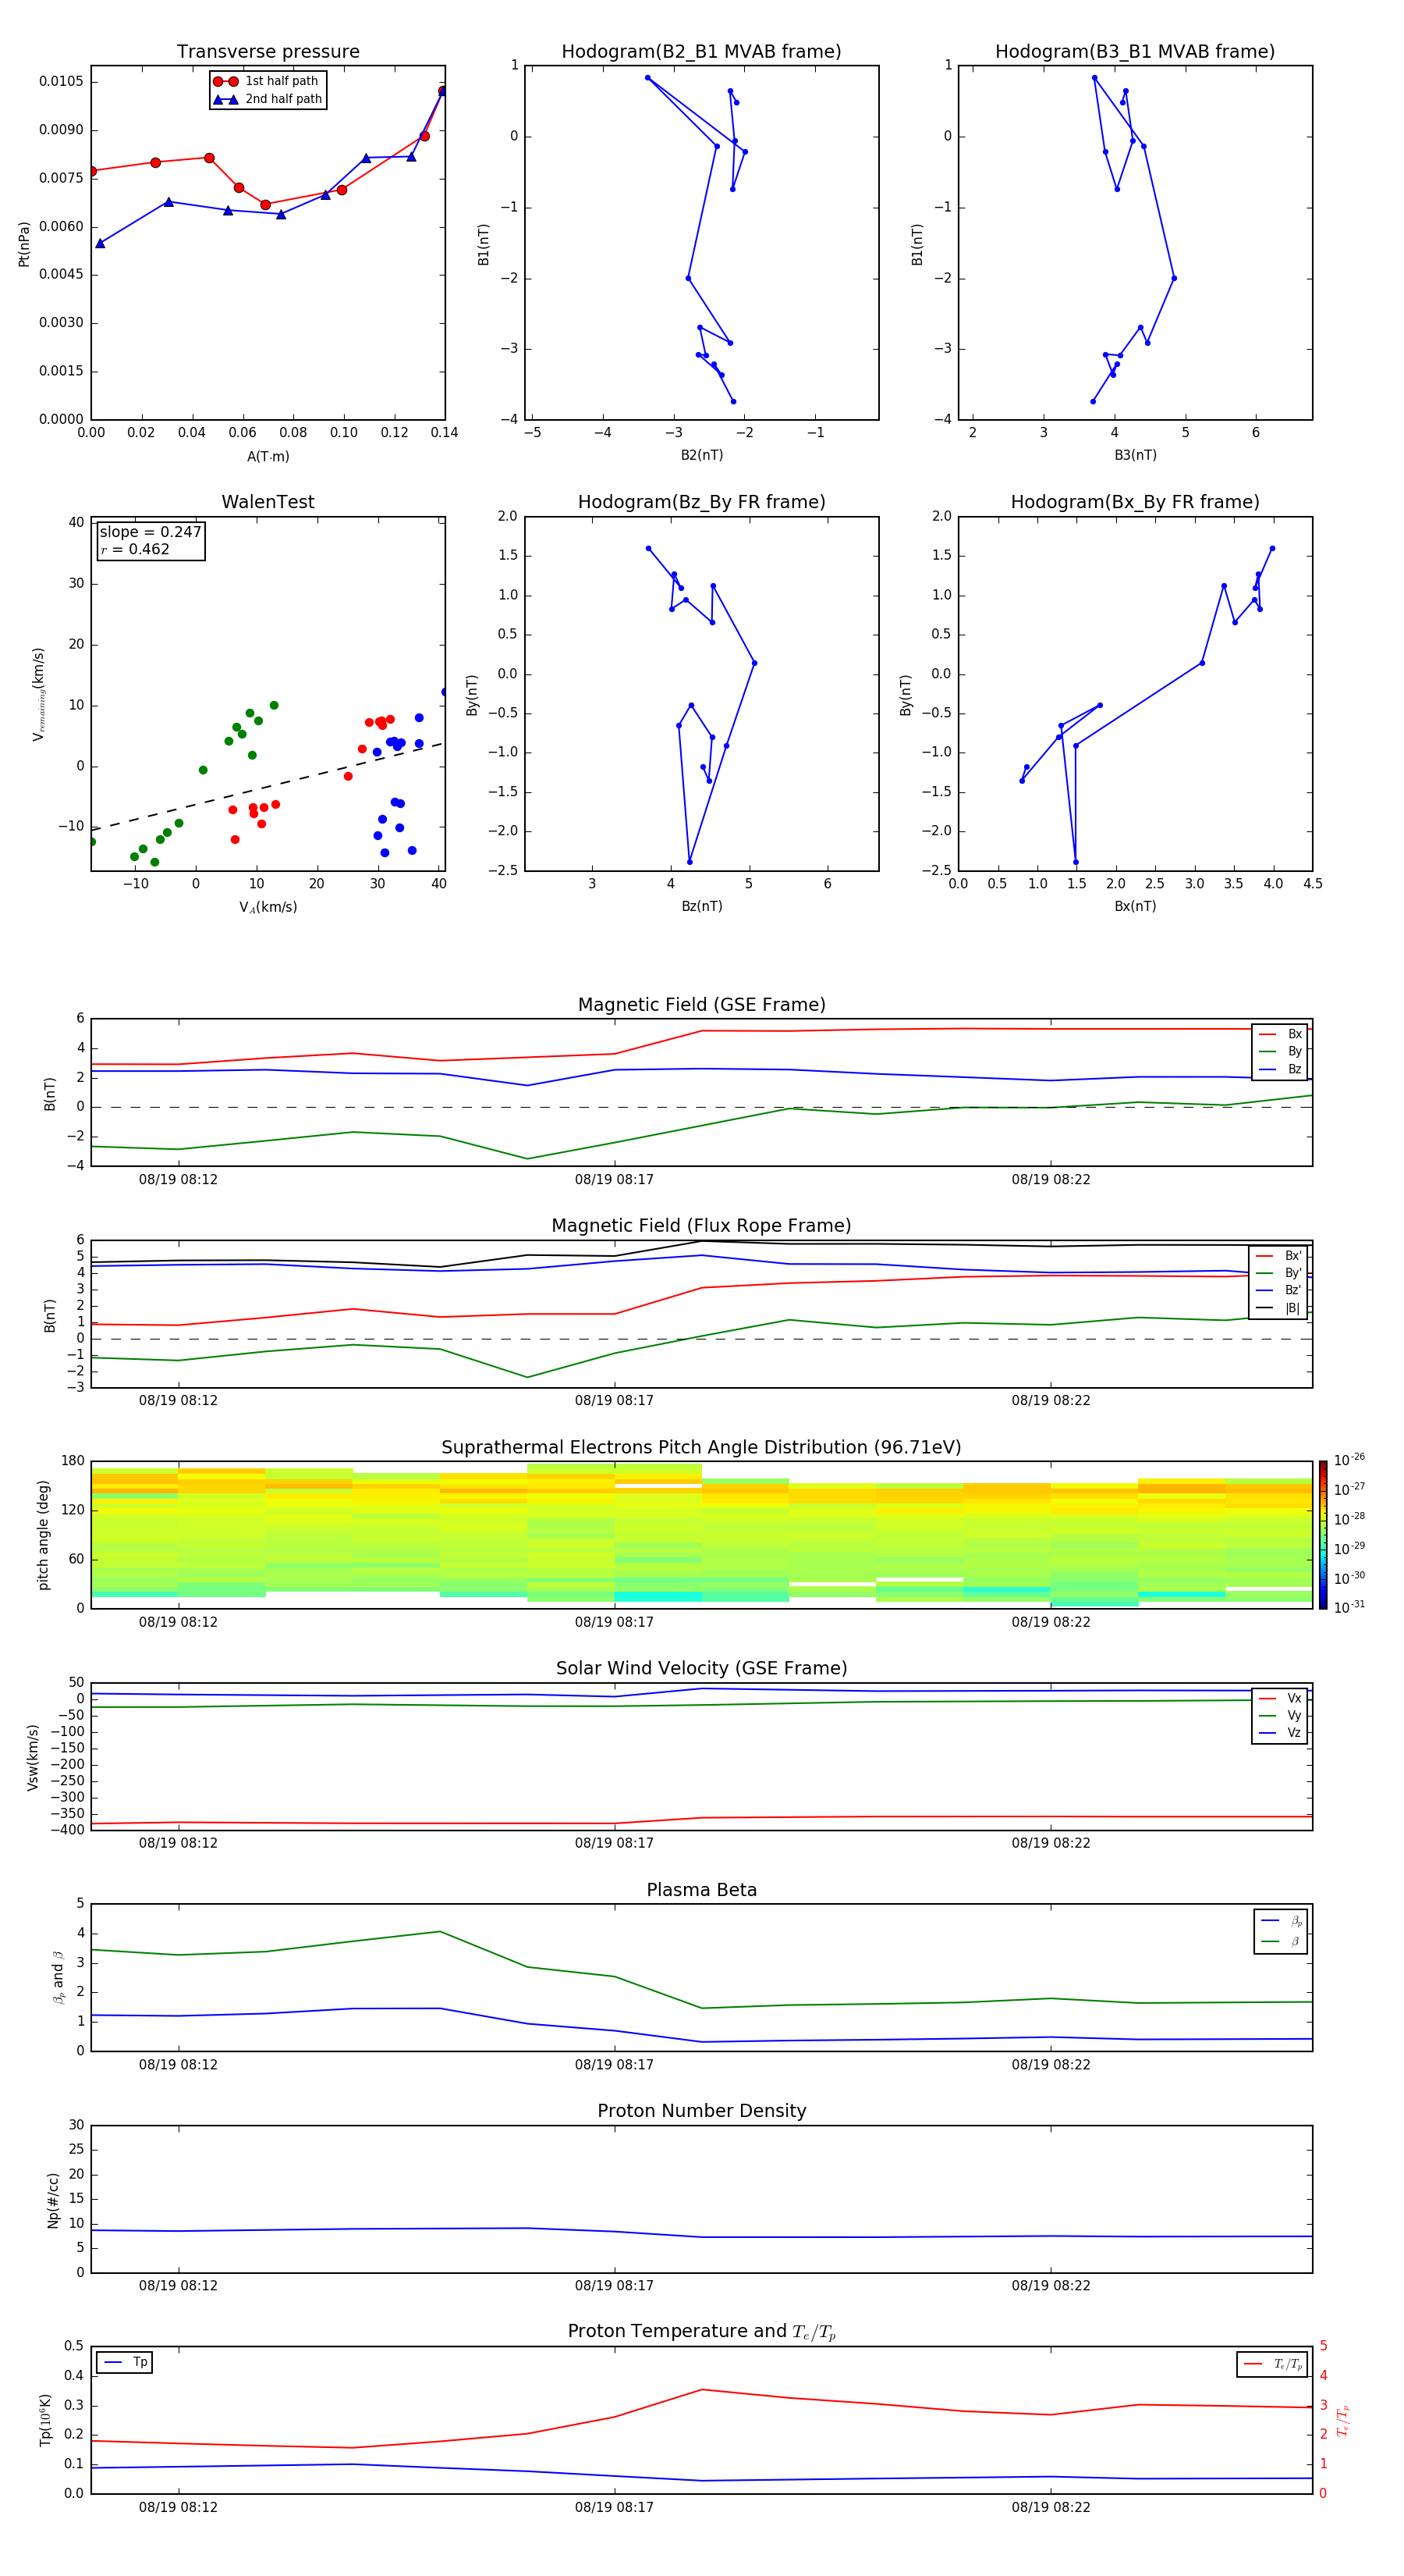
Task: Click the "Hodogram(B2_B1 MVAB frame)" title
Action: point(701,52)
